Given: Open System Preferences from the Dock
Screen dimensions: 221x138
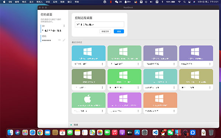Looking at the screenshot, I should [145, 132].
